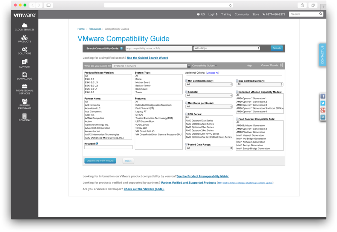
Task: Open the Downloads disk icon
Action: point(24,75)
